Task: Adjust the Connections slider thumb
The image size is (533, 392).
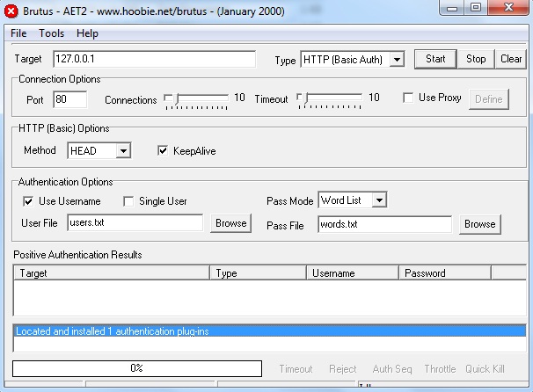Action: click(177, 98)
